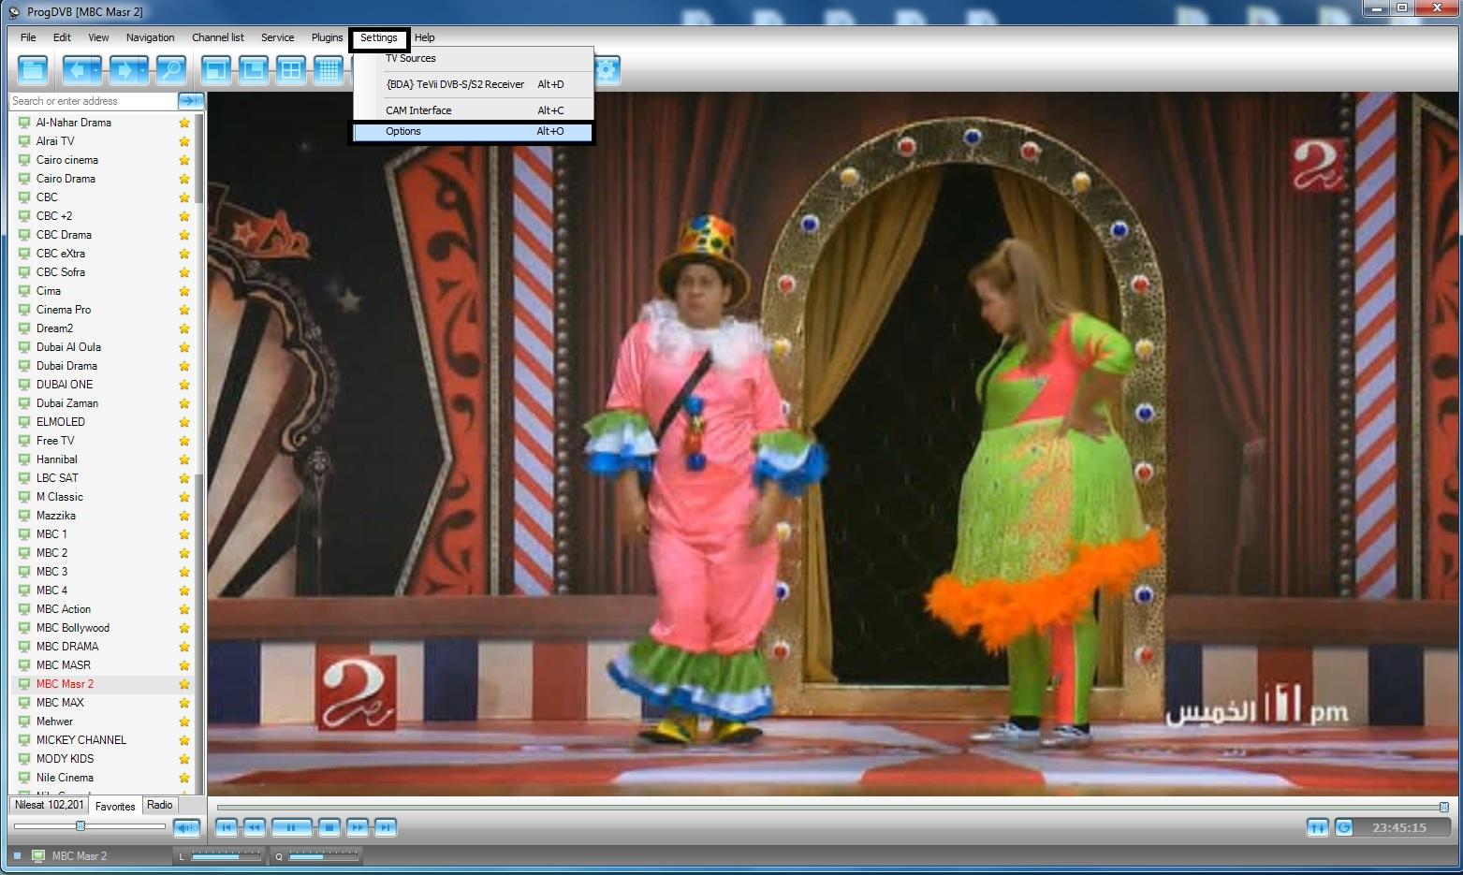
Task: Open the dense grid mosaic icon
Action: tap(329, 70)
